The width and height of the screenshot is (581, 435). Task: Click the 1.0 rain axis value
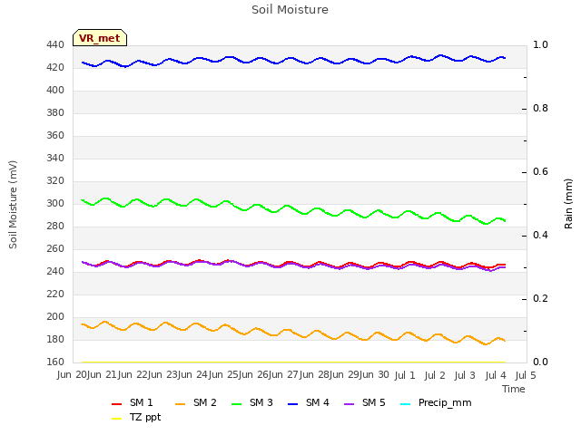pyautogui.click(x=540, y=44)
